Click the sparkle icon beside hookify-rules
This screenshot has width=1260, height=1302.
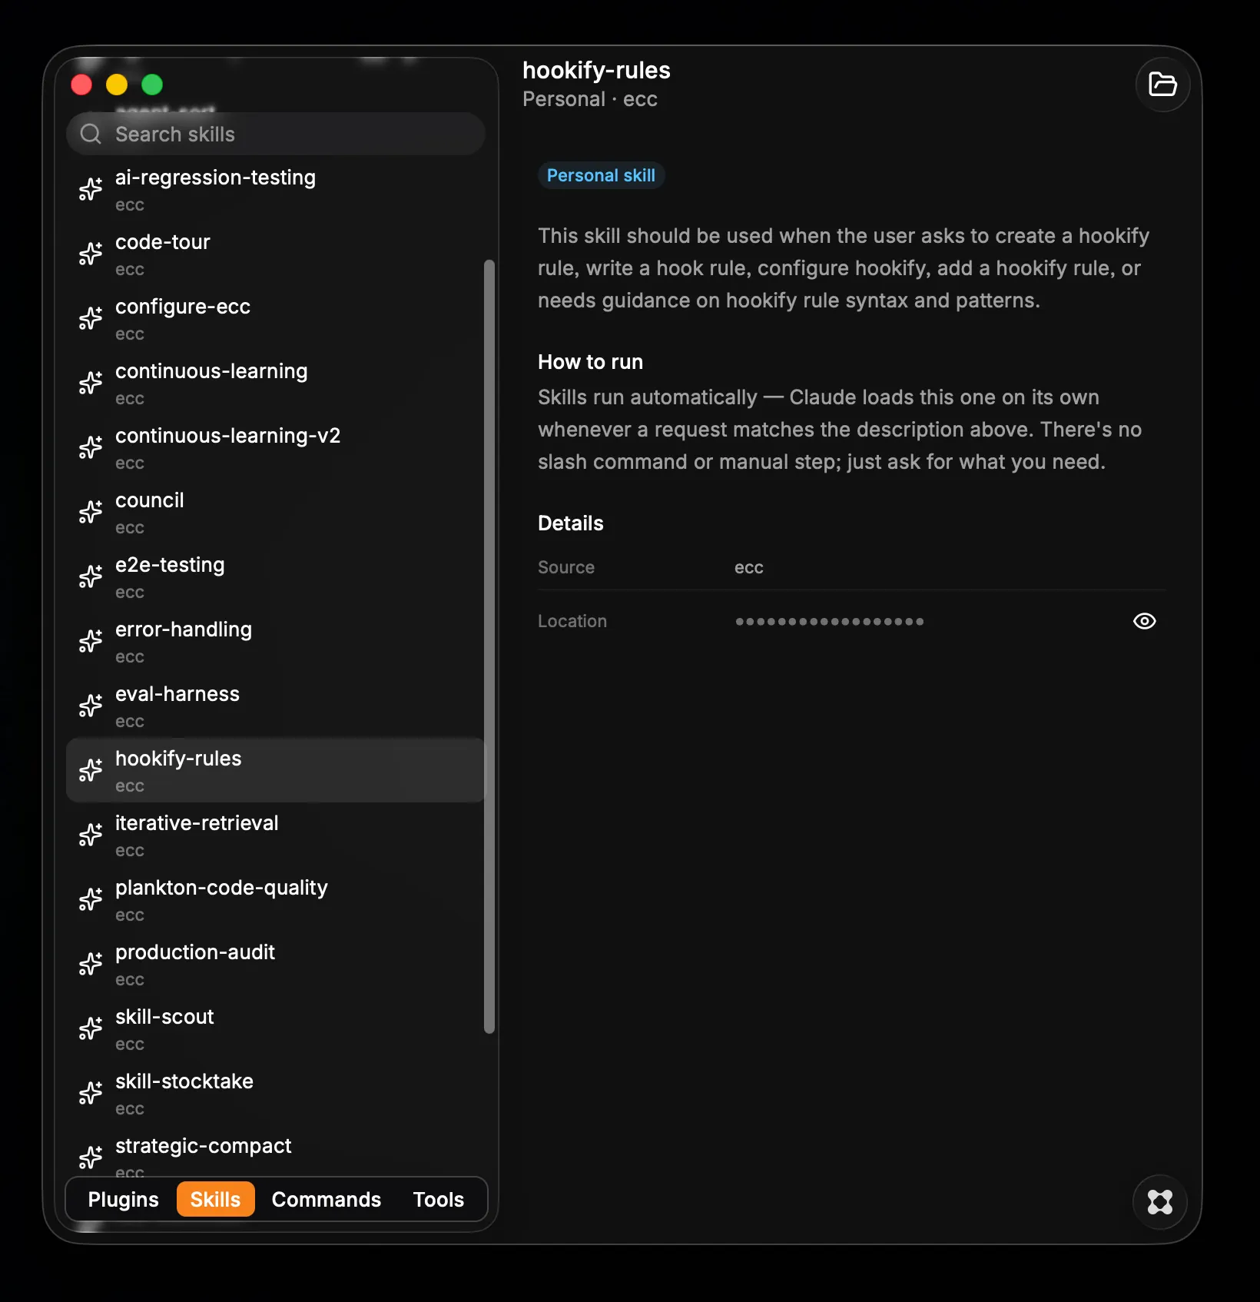91,770
